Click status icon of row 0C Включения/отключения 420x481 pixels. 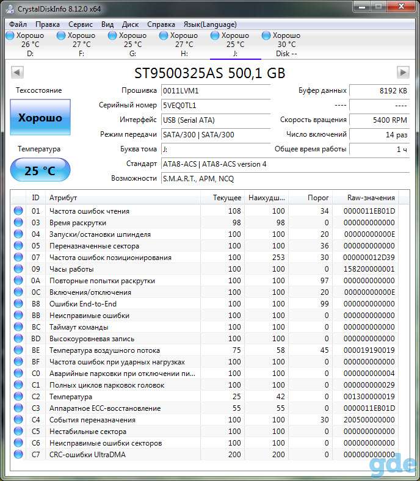pos(18,292)
